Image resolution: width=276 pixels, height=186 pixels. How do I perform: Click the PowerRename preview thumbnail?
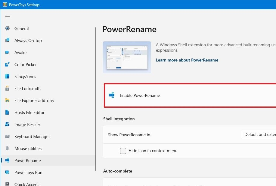coord(127,57)
